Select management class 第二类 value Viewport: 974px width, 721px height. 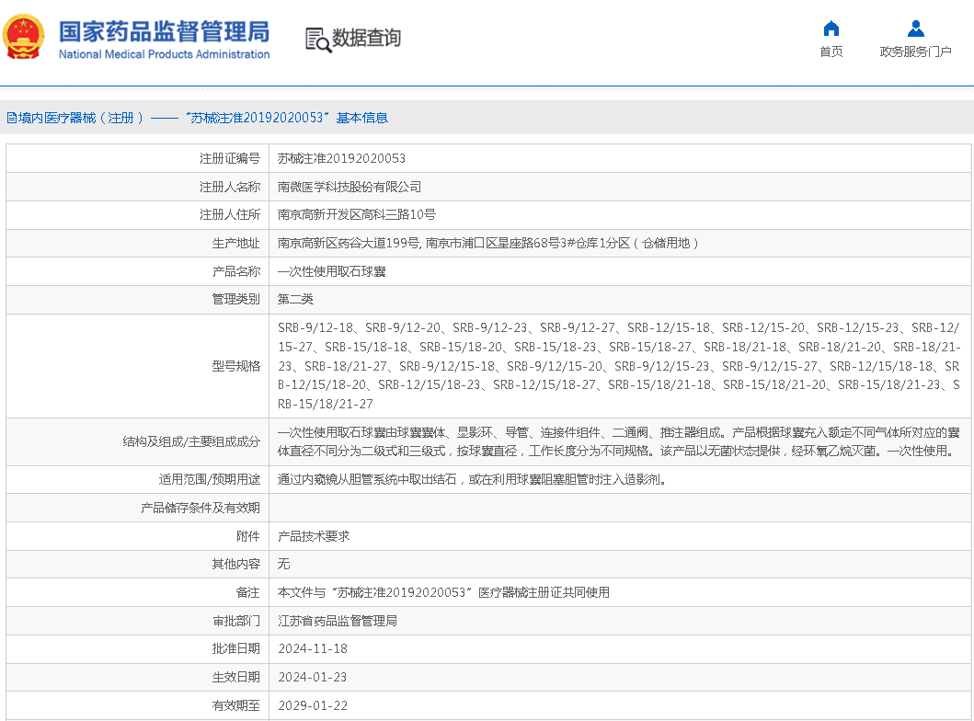tap(295, 299)
